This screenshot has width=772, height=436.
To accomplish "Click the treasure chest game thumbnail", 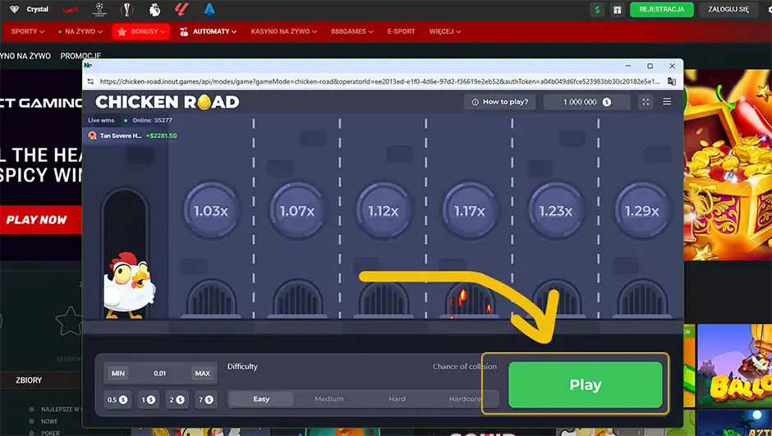I will point(728,165).
